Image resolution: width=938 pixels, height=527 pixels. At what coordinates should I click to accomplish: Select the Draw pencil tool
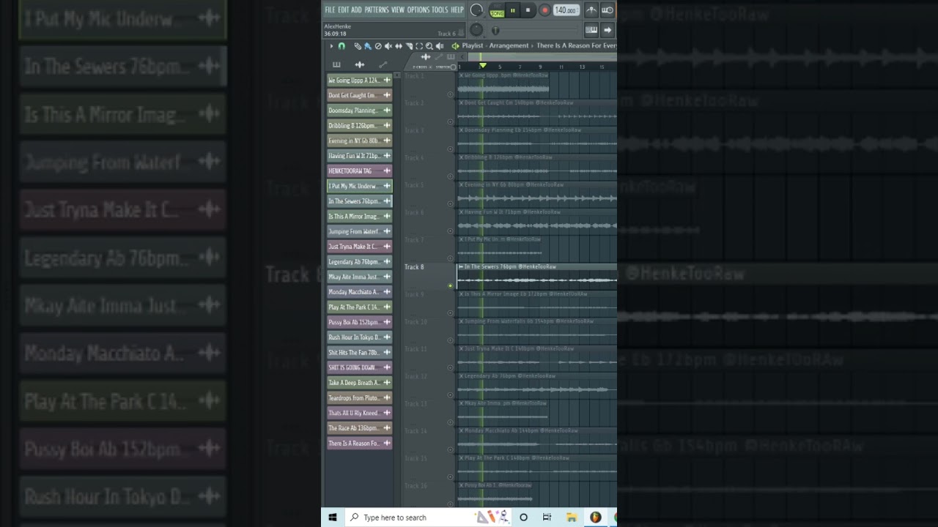(x=358, y=46)
